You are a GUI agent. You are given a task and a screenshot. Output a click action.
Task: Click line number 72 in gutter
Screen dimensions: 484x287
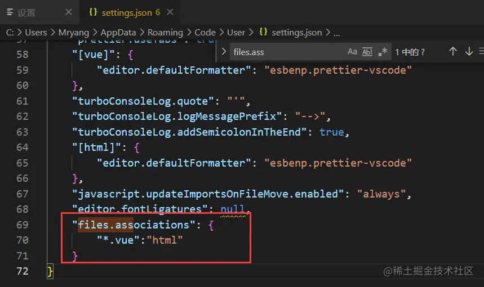click(23, 271)
